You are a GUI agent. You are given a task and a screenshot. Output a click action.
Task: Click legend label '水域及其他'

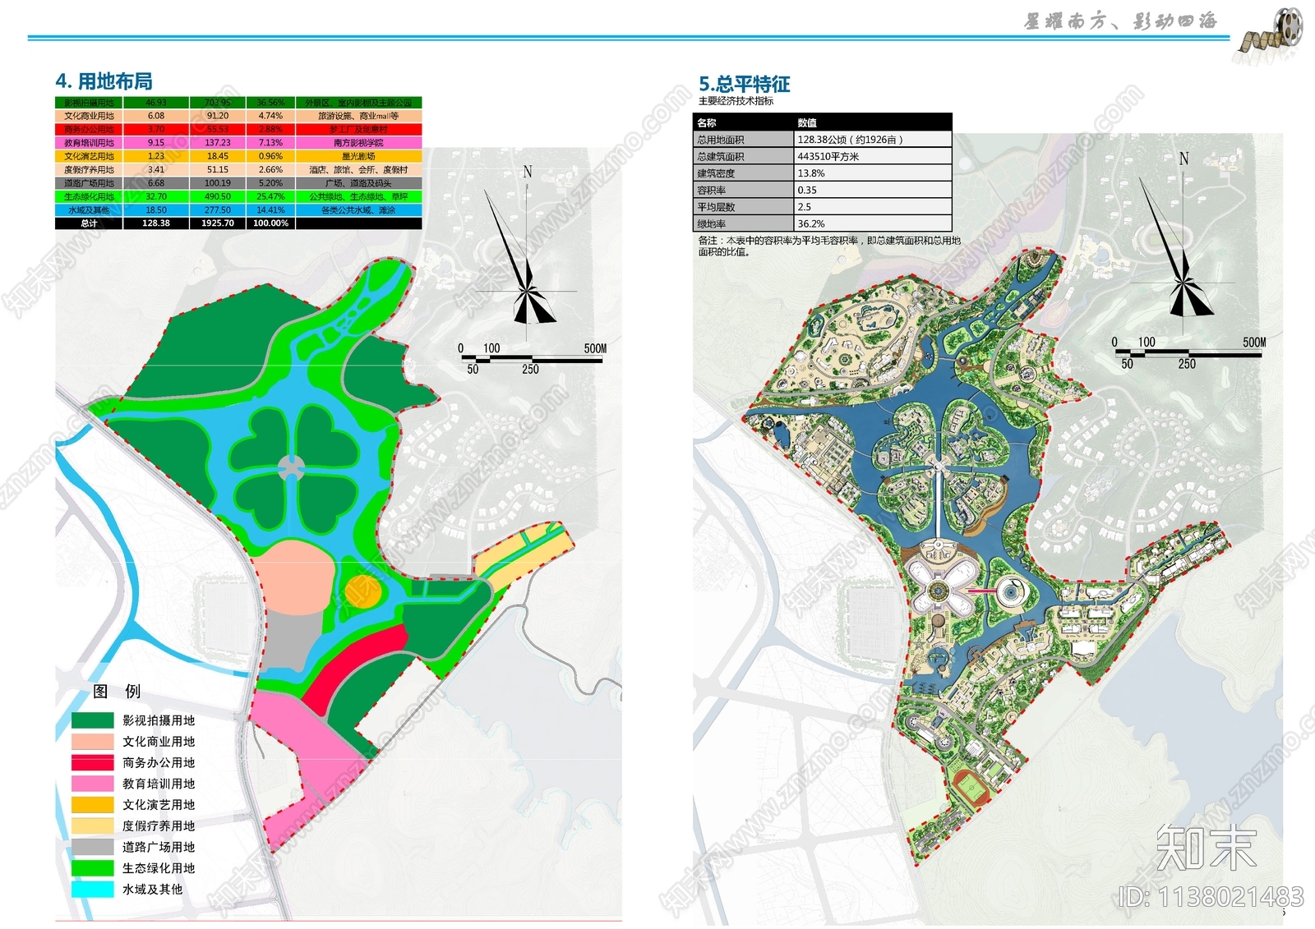tap(152, 890)
